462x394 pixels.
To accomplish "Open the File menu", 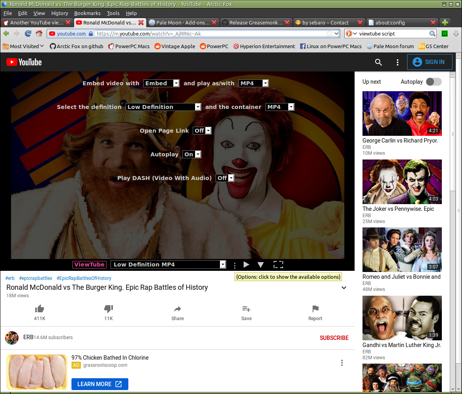I will (x=8, y=13).
